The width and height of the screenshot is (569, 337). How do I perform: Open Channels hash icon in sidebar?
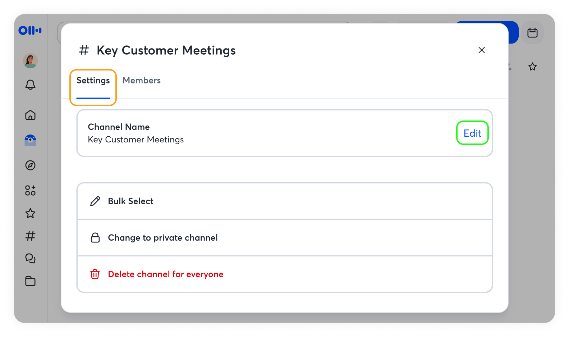30,236
